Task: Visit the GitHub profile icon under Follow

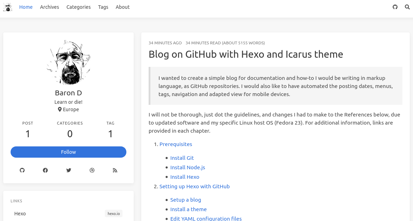Action: coord(22,170)
